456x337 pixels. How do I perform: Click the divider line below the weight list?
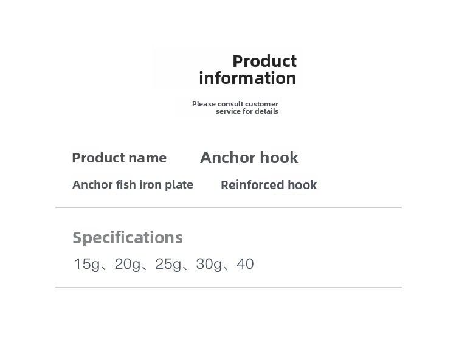click(x=229, y=287)
